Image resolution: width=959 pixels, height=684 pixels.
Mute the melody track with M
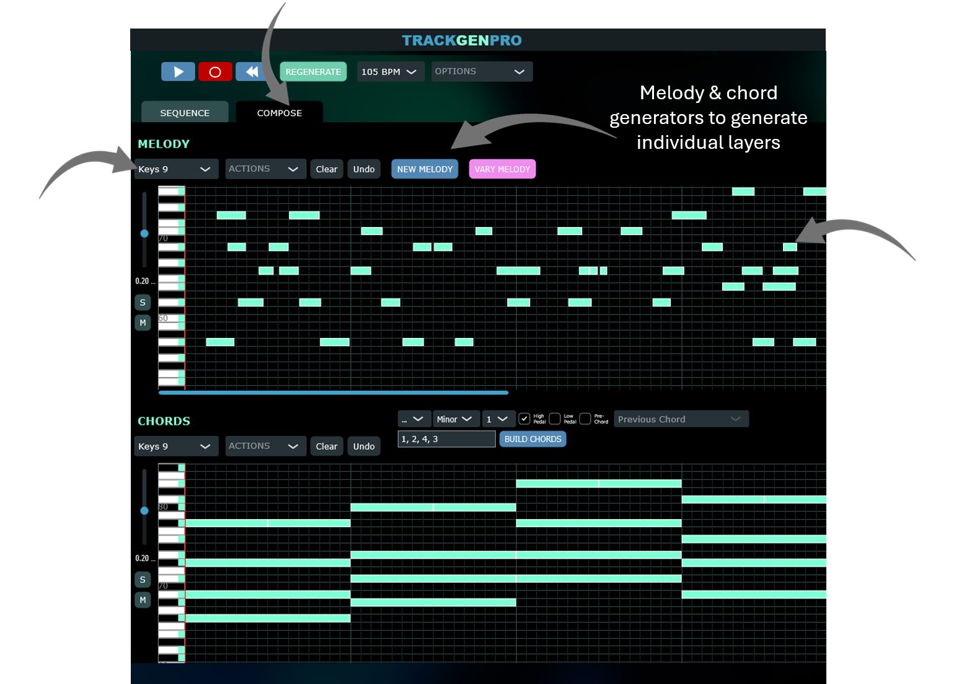(143, 323)
